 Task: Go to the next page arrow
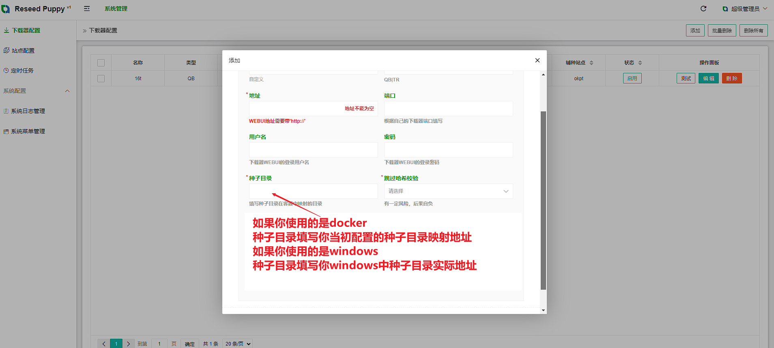(128, 344)
